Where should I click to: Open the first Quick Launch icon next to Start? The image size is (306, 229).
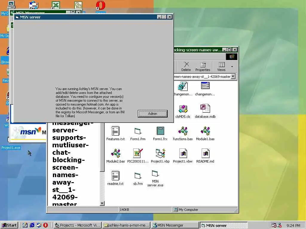[x=25, y=225]
